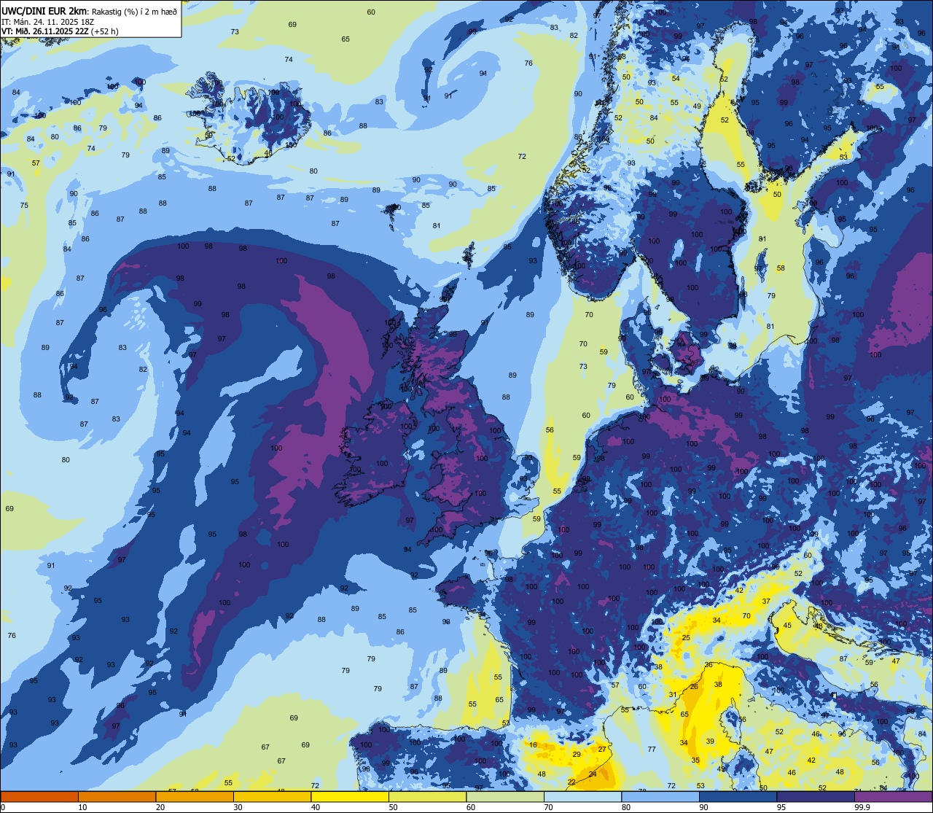Click the '31' humidity value off southern France
This screenshot has width=933, height=813.
pos(672,695)
